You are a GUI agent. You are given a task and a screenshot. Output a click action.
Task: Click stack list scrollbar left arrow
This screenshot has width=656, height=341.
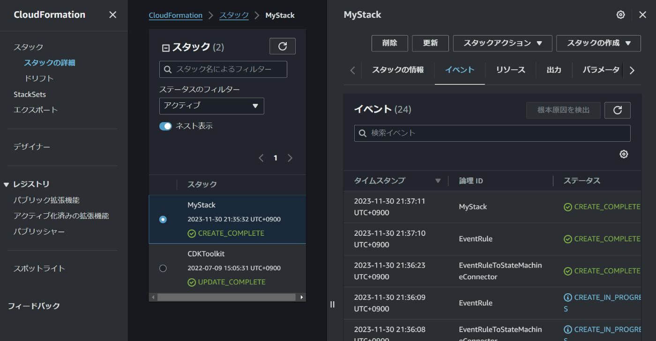click(152, 297)
